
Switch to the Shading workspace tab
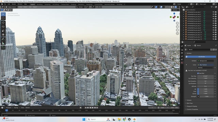pos(74,4)
